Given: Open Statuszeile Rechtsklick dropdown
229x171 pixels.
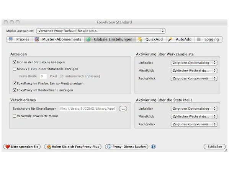Looking at the screenshot, I should (194, 125).
